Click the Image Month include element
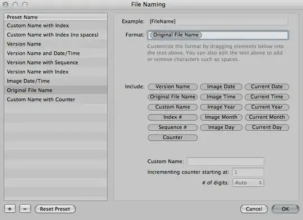 [x=221, y=117]
